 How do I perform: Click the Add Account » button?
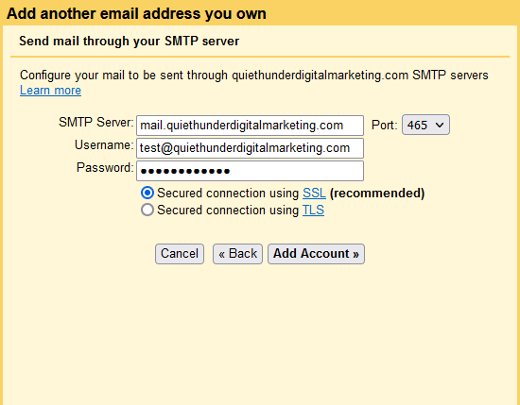[x=316, y=254]
